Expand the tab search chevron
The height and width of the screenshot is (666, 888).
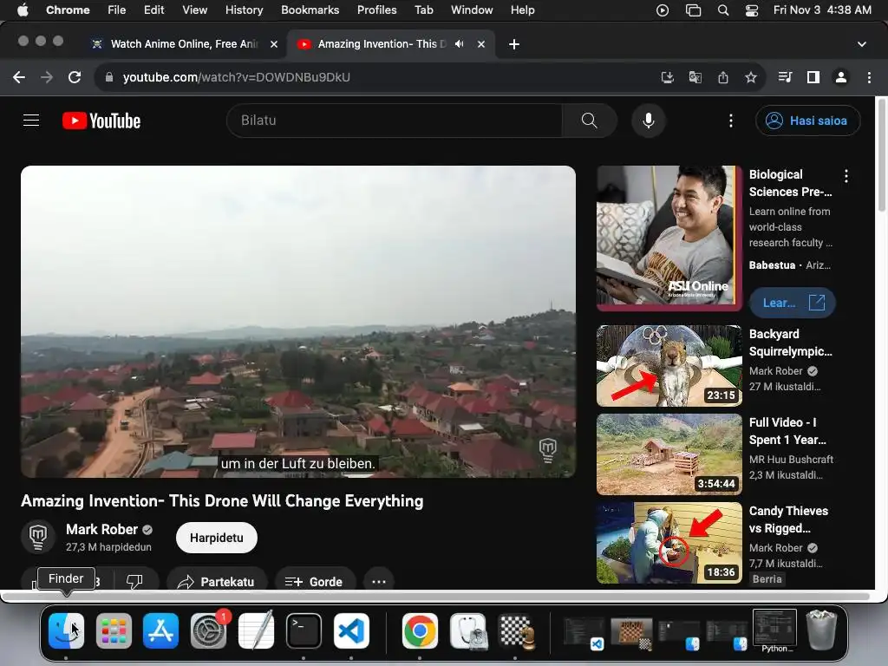coord(861,44)
